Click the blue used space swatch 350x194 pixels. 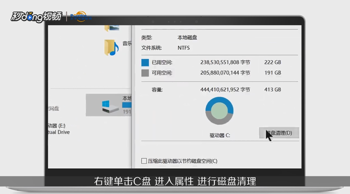pos(145,62)
